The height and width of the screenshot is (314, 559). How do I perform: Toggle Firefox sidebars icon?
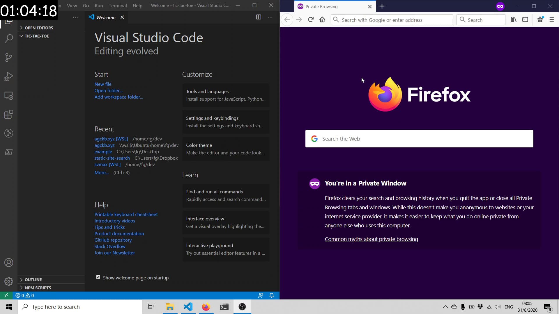coord(525,20)
